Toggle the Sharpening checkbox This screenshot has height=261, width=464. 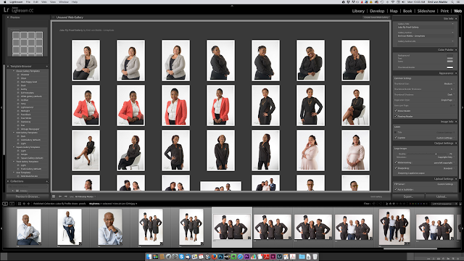point(396,168)
